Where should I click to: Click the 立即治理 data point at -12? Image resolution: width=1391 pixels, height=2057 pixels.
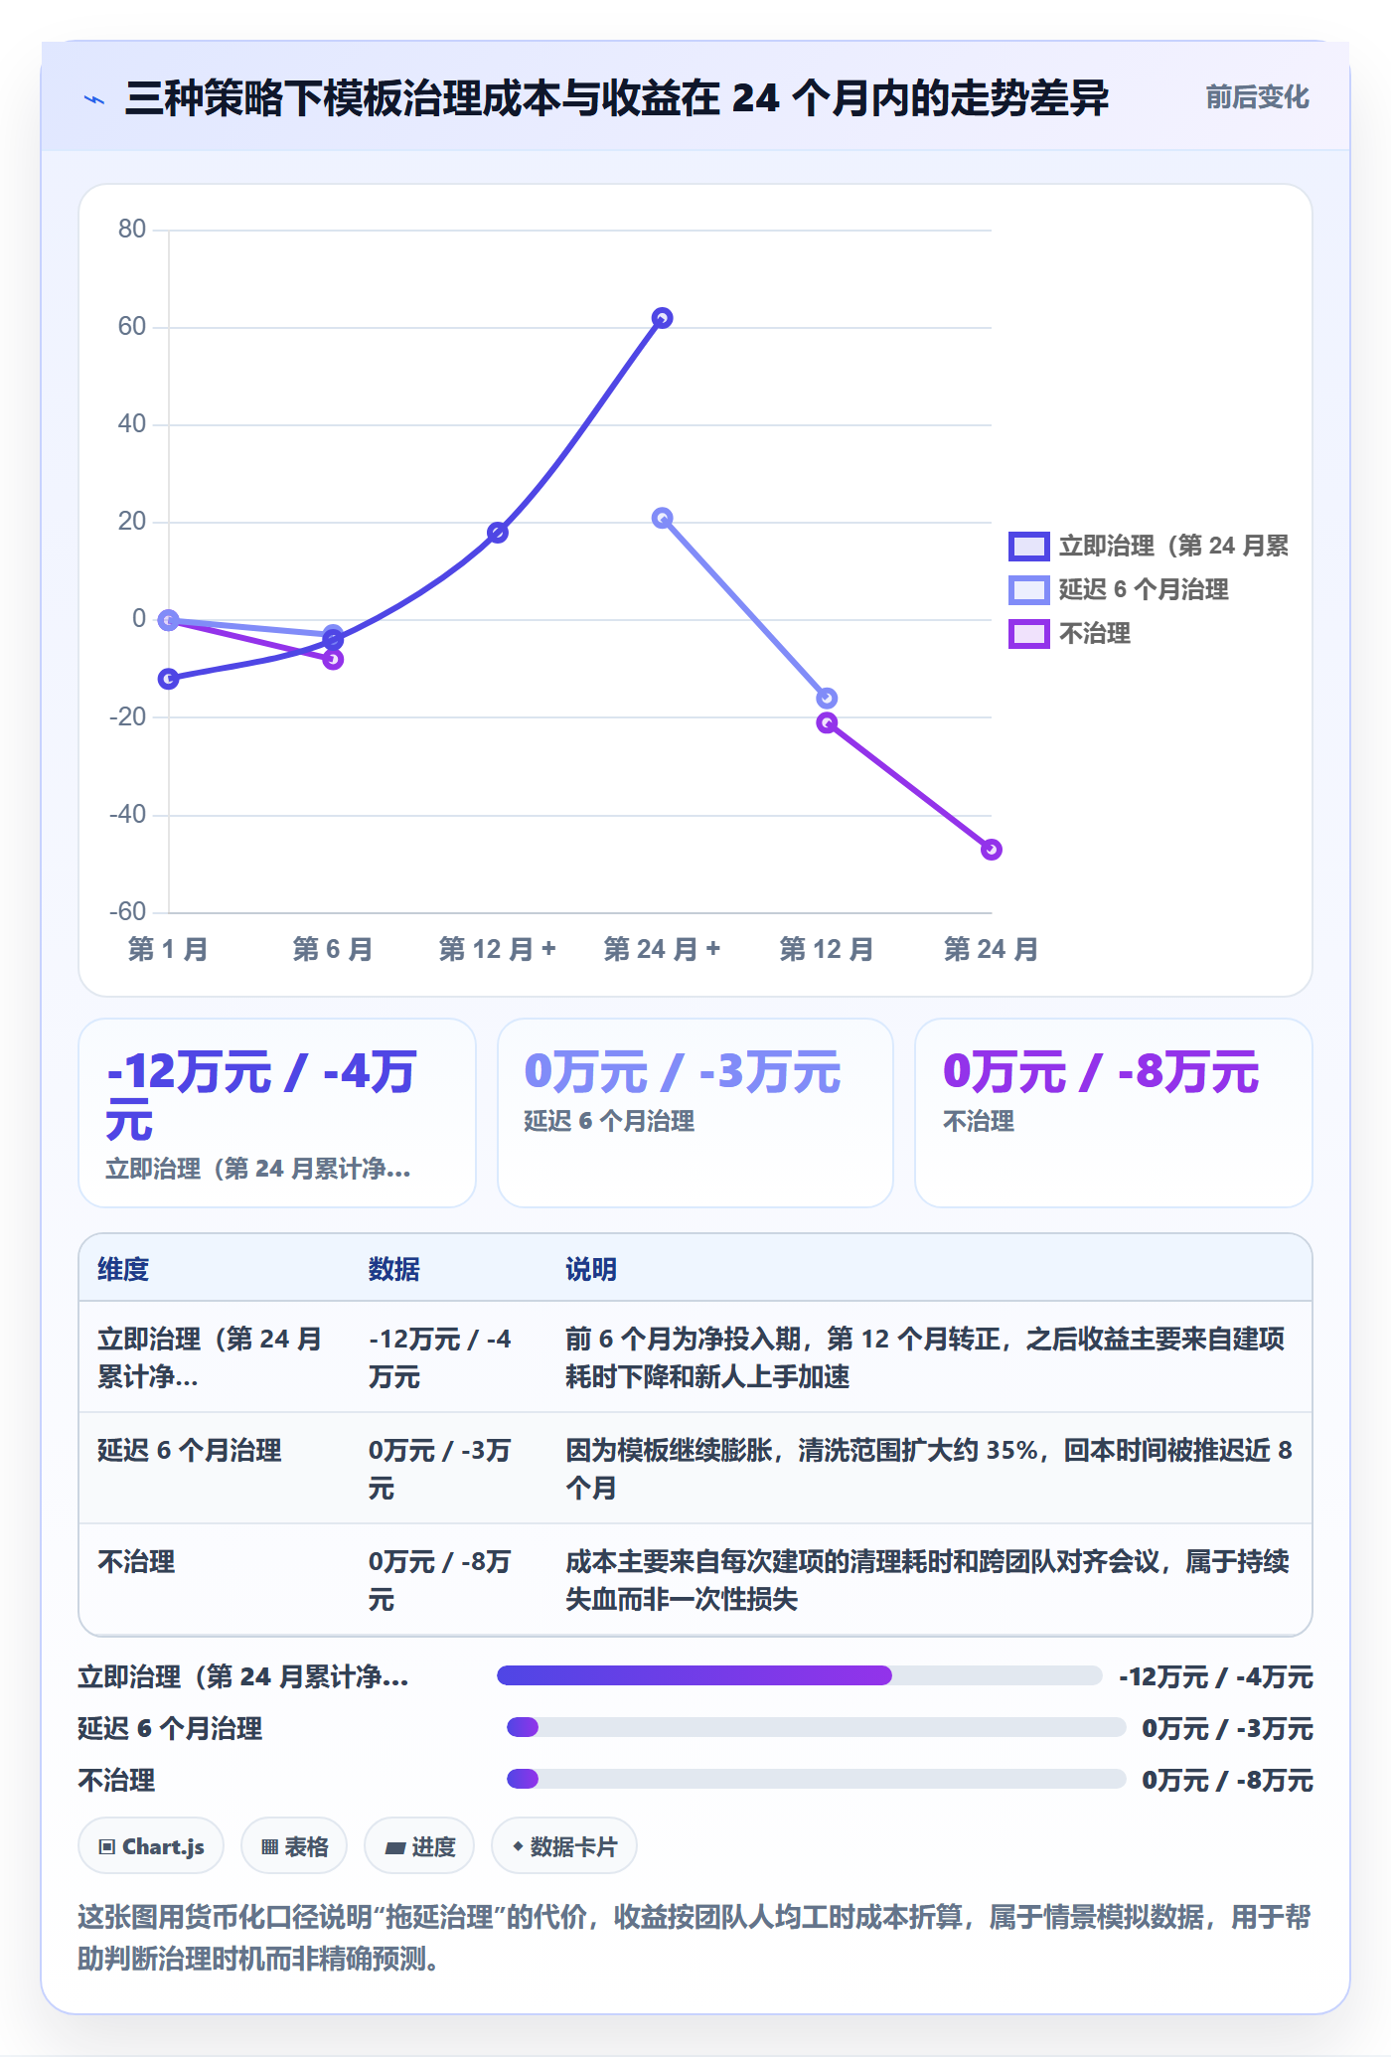[x=169, y=679]
